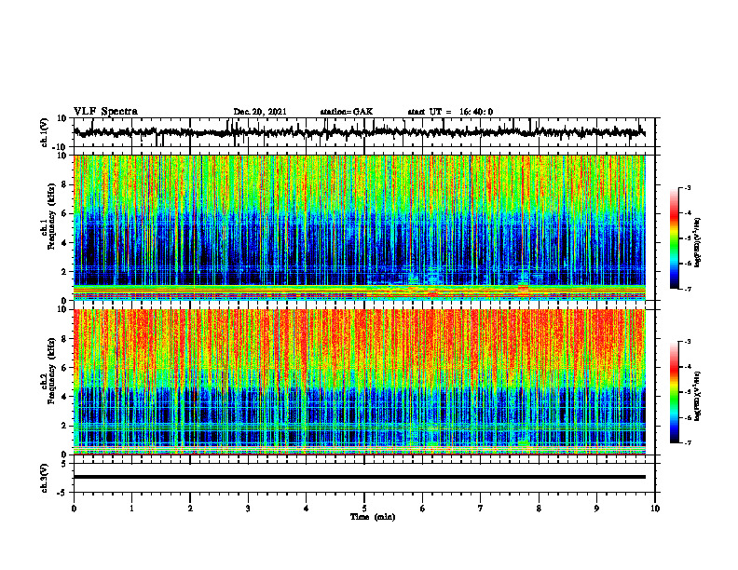Click the time axis tick label "0"

[74, 509]
